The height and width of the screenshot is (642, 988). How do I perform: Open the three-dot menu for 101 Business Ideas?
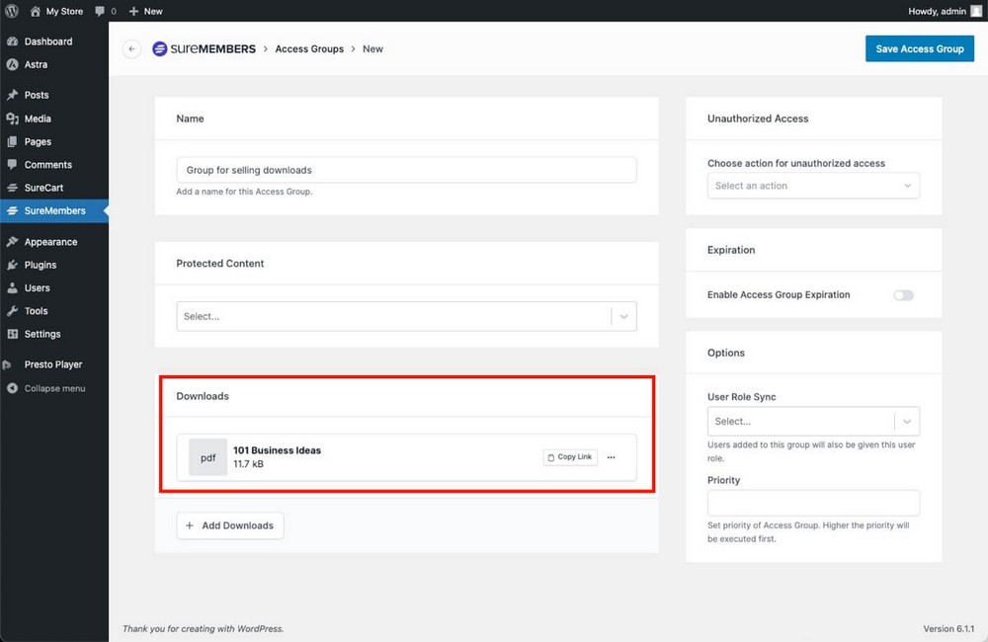click(612, 457)
